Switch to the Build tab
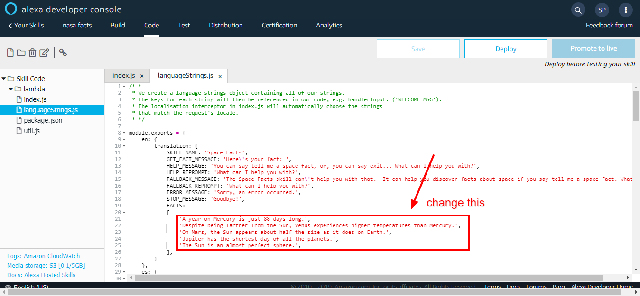640x296 pixels. [x=118, y=25]
